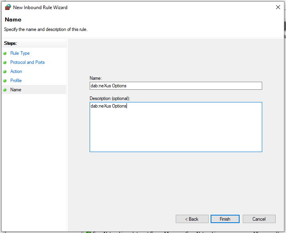Go to the Rule Type step
Screen dimensions: 286x233
tap(20, 53)
